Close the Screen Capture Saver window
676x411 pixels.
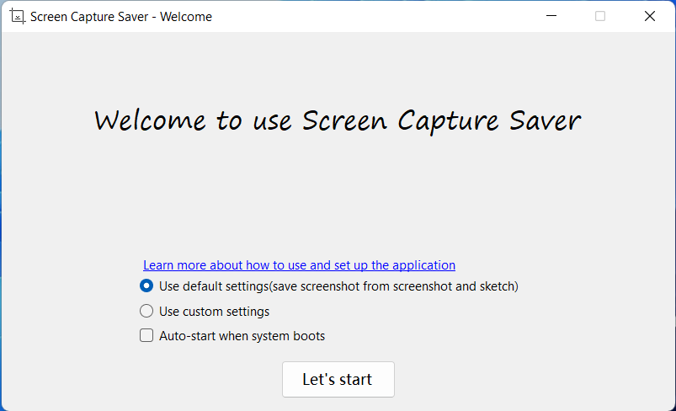click(649, 16)
